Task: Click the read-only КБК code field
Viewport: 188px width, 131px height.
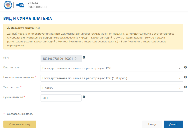Action: (61, 58)
